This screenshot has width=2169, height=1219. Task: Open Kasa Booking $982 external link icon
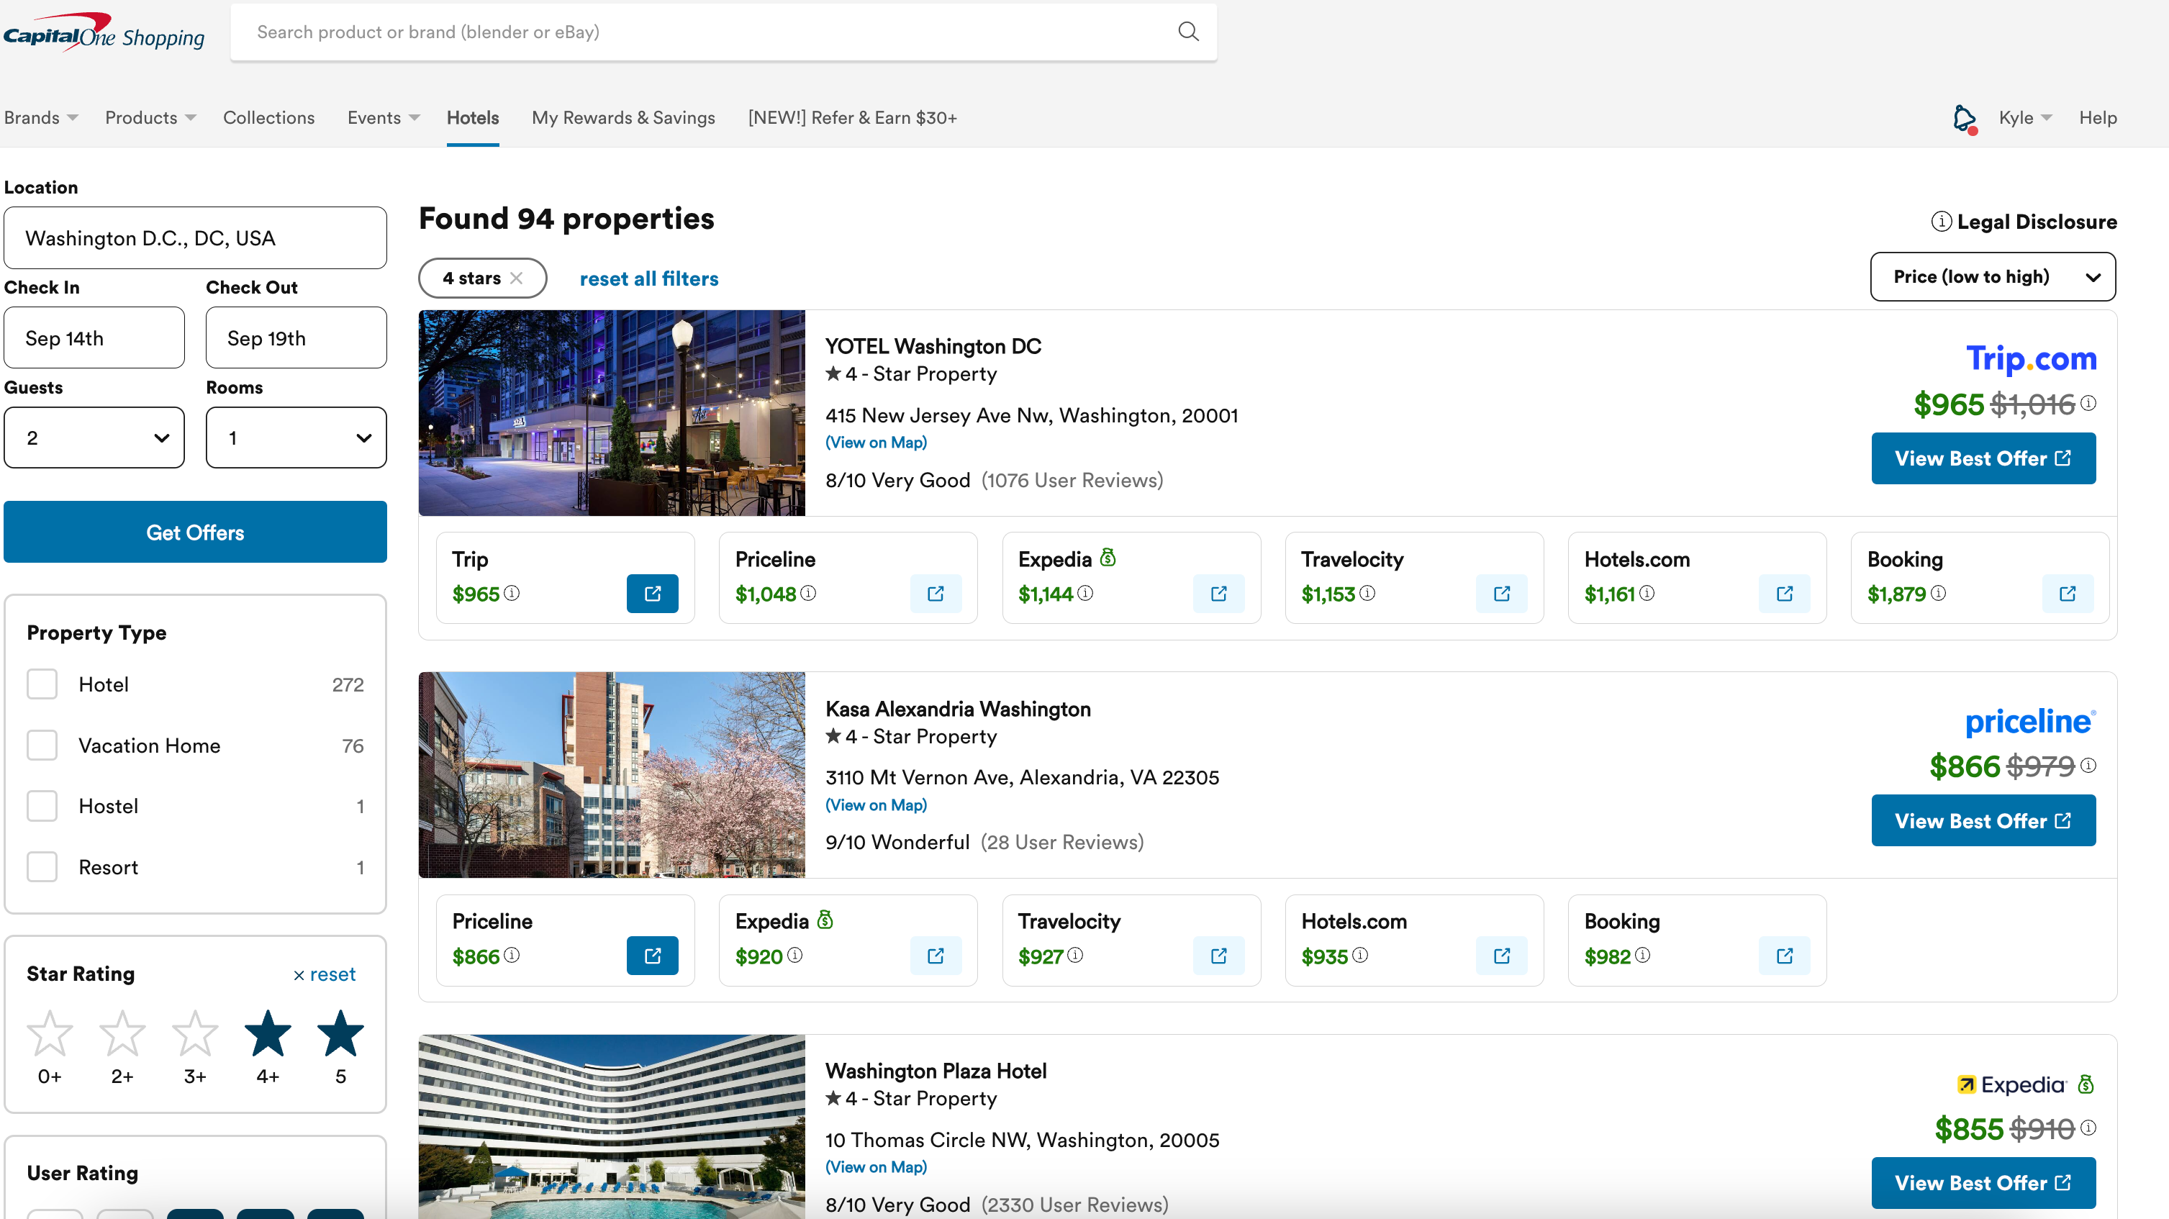[x=1784, y=956]
